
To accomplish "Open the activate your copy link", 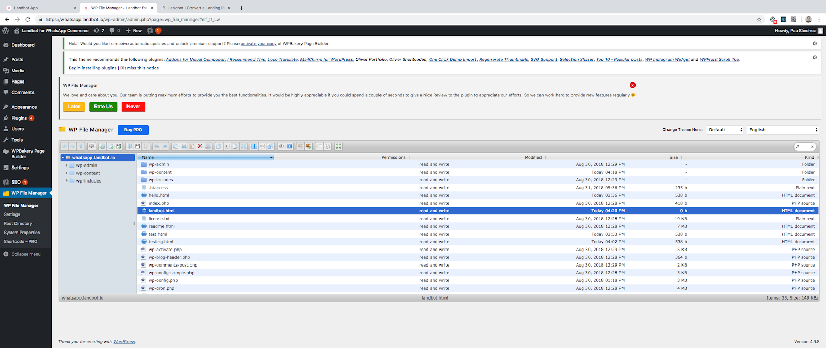I will [259, 44].
